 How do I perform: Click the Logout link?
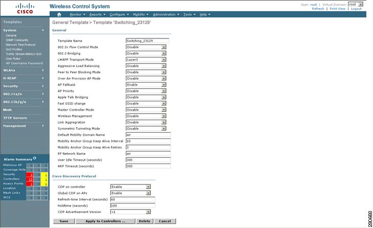356,9
